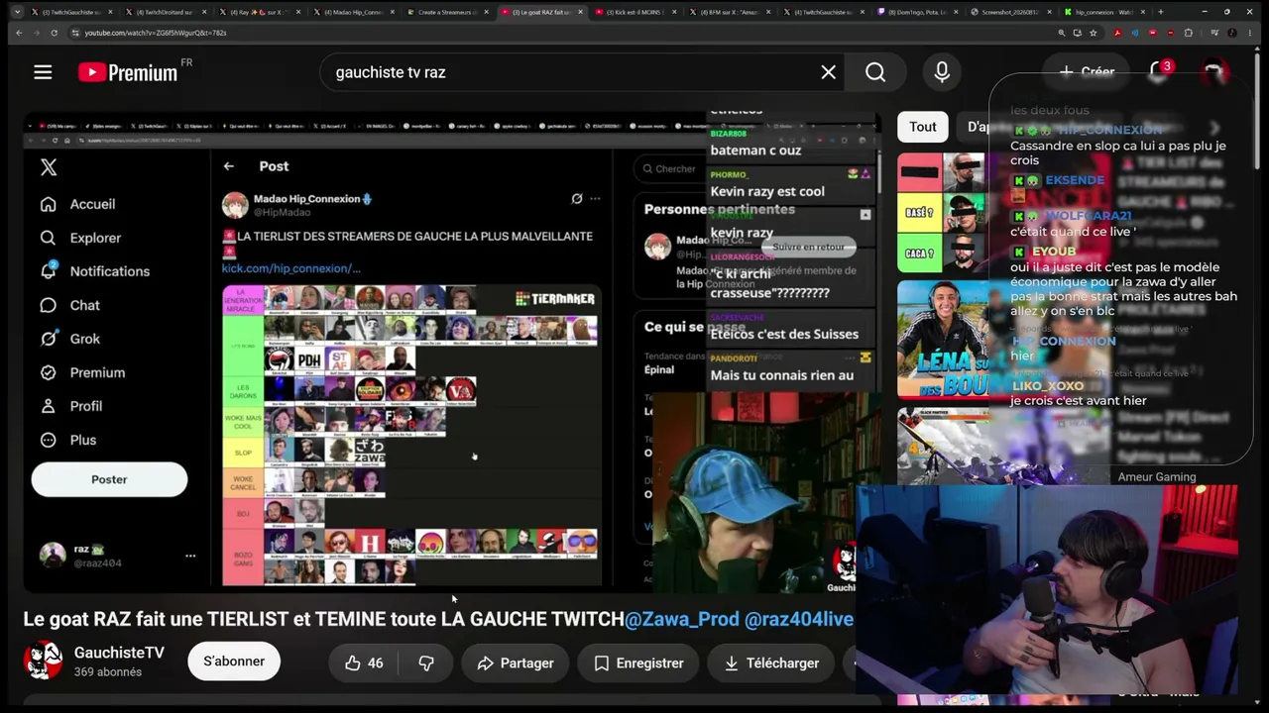Switch to the Kick est-il MOINS browser tab
Screen dimensions: 1269x713
tap(634, 12)
